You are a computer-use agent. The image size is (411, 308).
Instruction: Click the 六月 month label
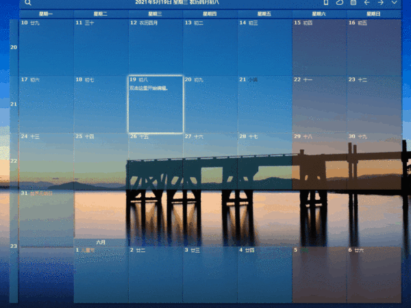tap(101, 242)
